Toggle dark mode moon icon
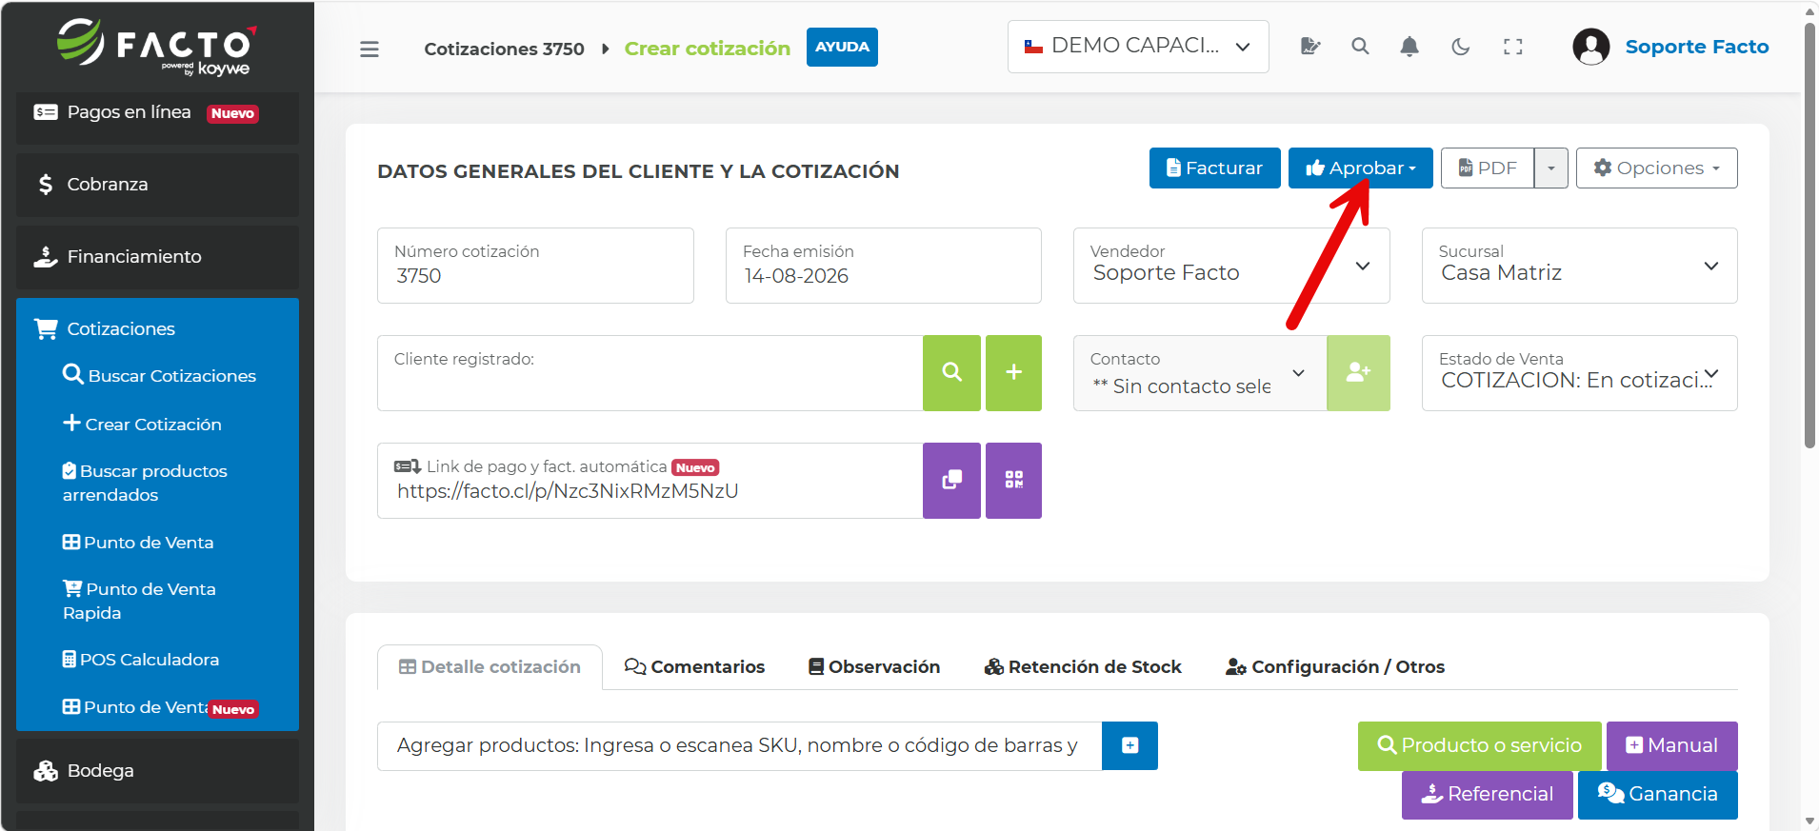Viewport: 1819px width, 831px height. (x=1460, y=47)
